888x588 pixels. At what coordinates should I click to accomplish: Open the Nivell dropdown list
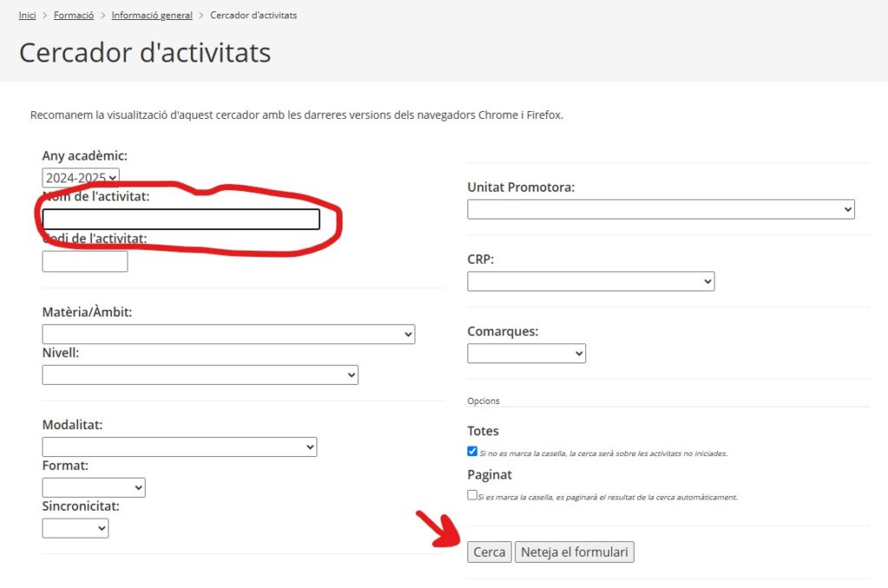pyautogui.click(x=199, y=375)
